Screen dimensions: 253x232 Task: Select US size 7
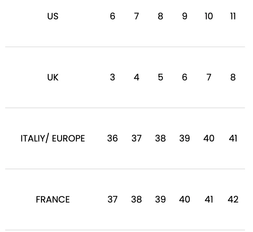click(x=137, y=16)
